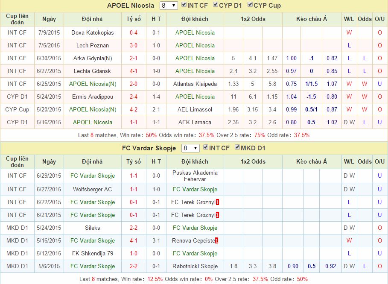Open FK Shkendija 79 team link
The image size is (388, 284).
point(92,254)
